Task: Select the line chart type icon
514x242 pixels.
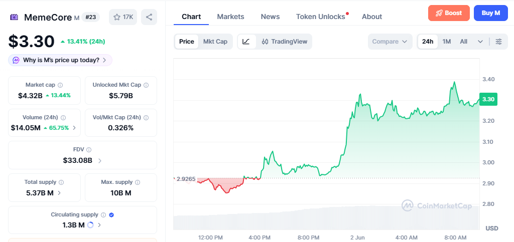Action: 246,42
